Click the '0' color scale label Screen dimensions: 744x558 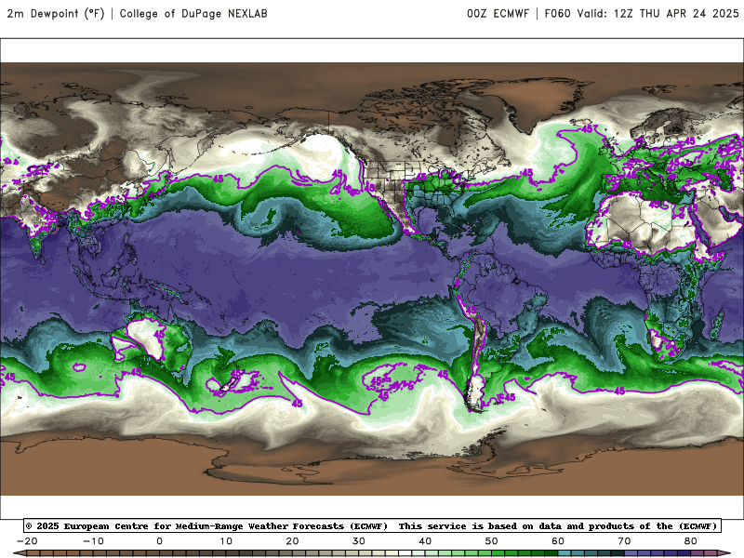point(159,541)
